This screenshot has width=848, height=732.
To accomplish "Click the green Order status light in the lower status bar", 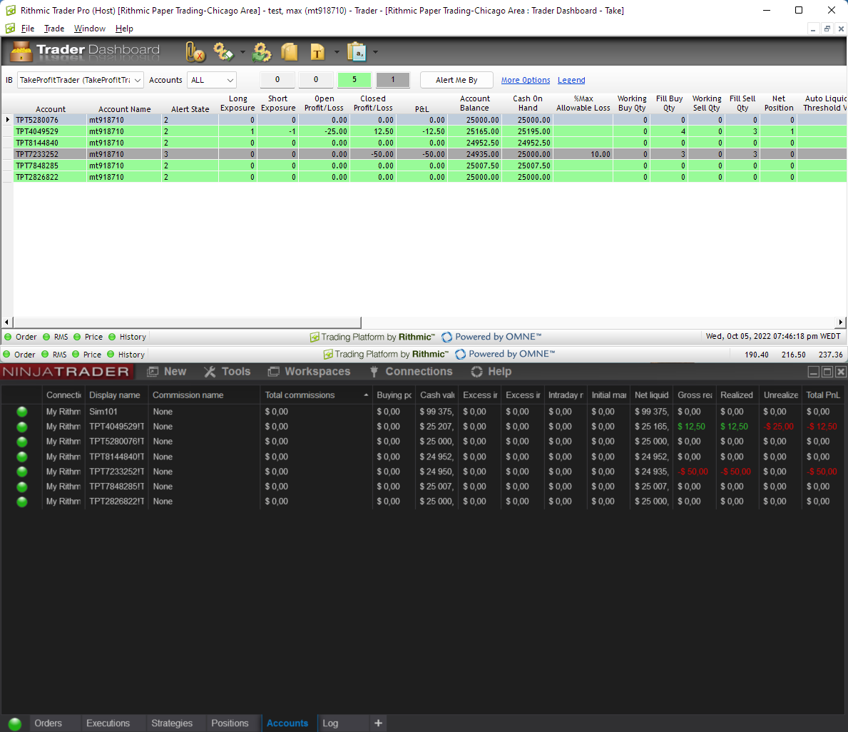I will pos(6,355).
